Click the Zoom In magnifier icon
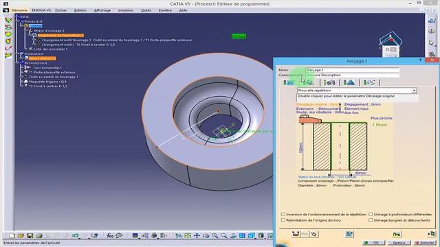Screen dimensions: 440x247 click(215, 236)
